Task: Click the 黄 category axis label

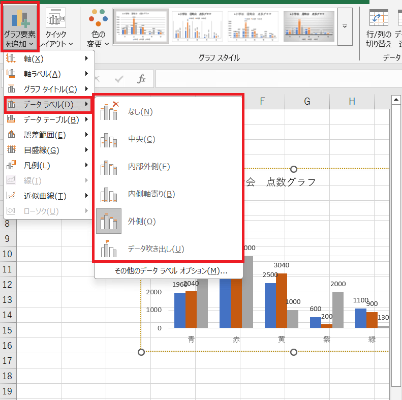Action: [x=281, y=339]
